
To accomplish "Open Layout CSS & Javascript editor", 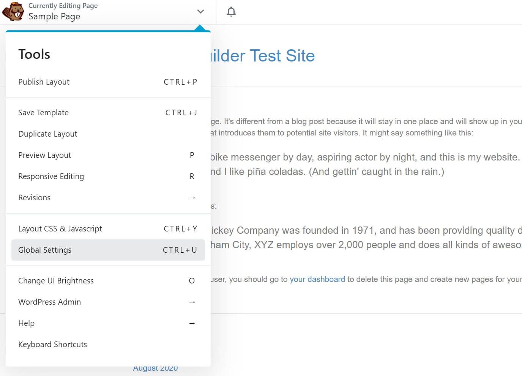I will 60,228.
